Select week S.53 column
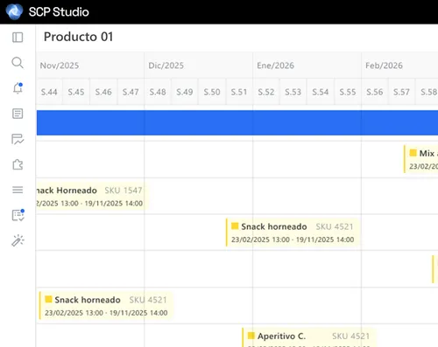This screenshot has width=438, height=347. pyautogui.click(x=293, y=92)
